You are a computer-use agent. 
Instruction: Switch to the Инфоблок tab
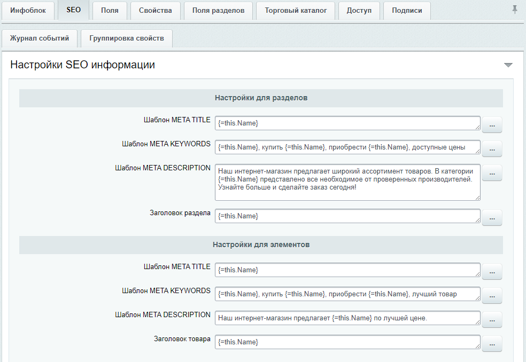click(x=28, y=10)
